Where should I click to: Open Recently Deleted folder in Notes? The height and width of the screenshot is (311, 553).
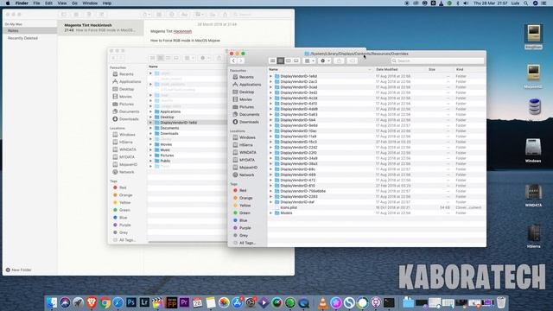pyautogui.click(x=22, y=38)
